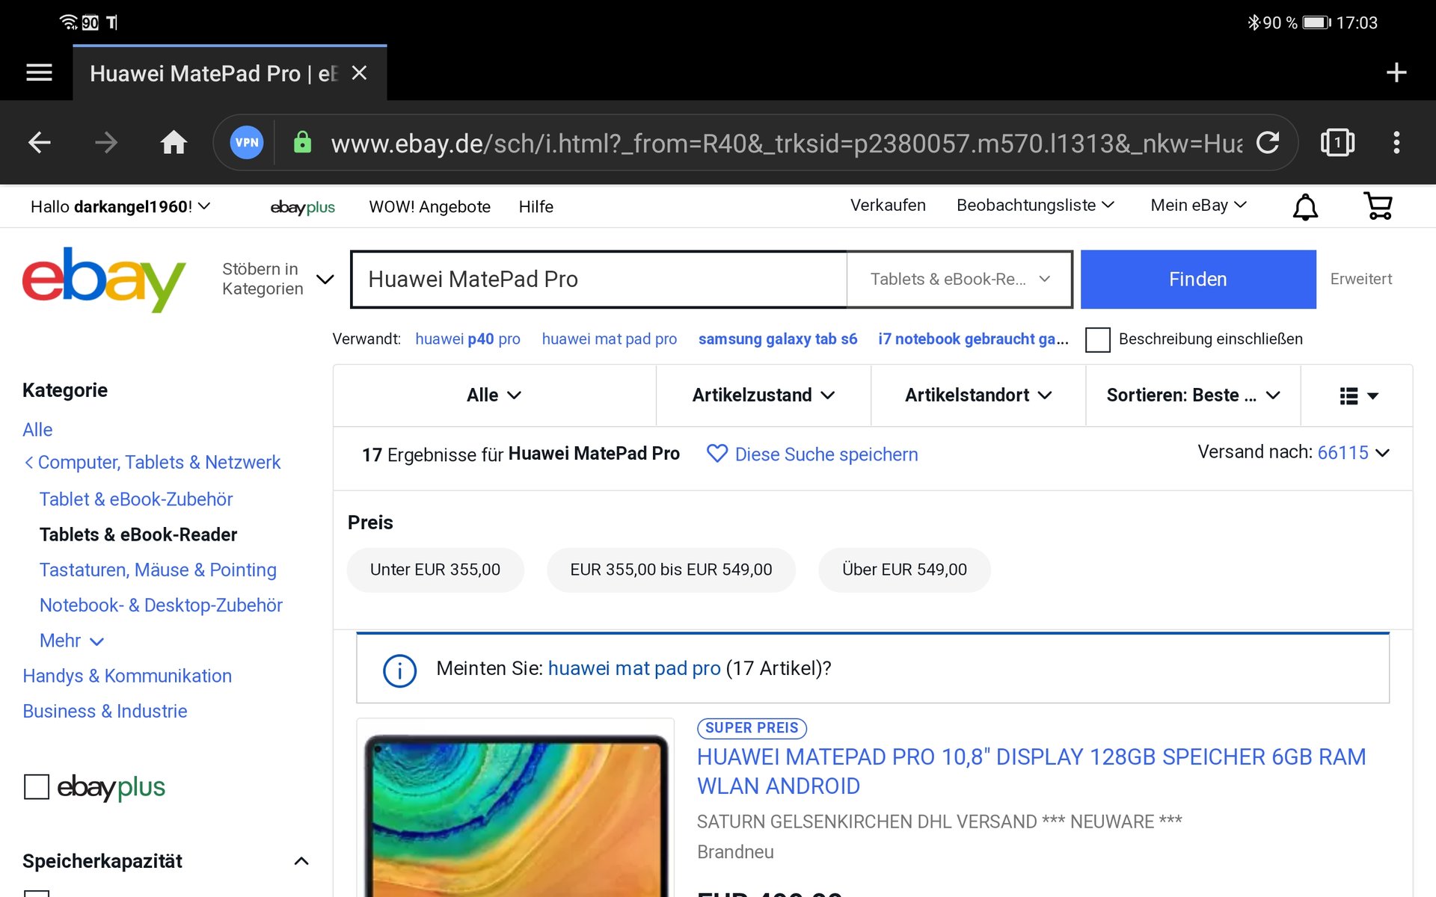Open eBay notifications bell
This screenshot has width=1436, height=897.
1305,206
